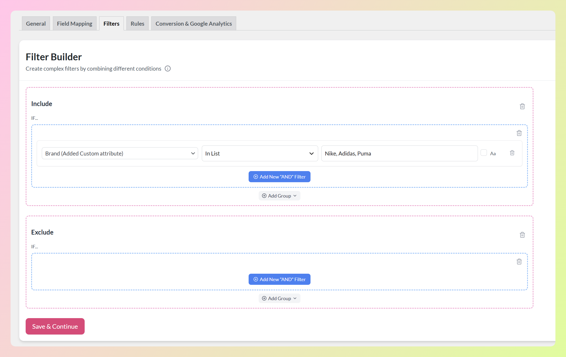
Task: Select the Filters tab
Action: [111, 24]
